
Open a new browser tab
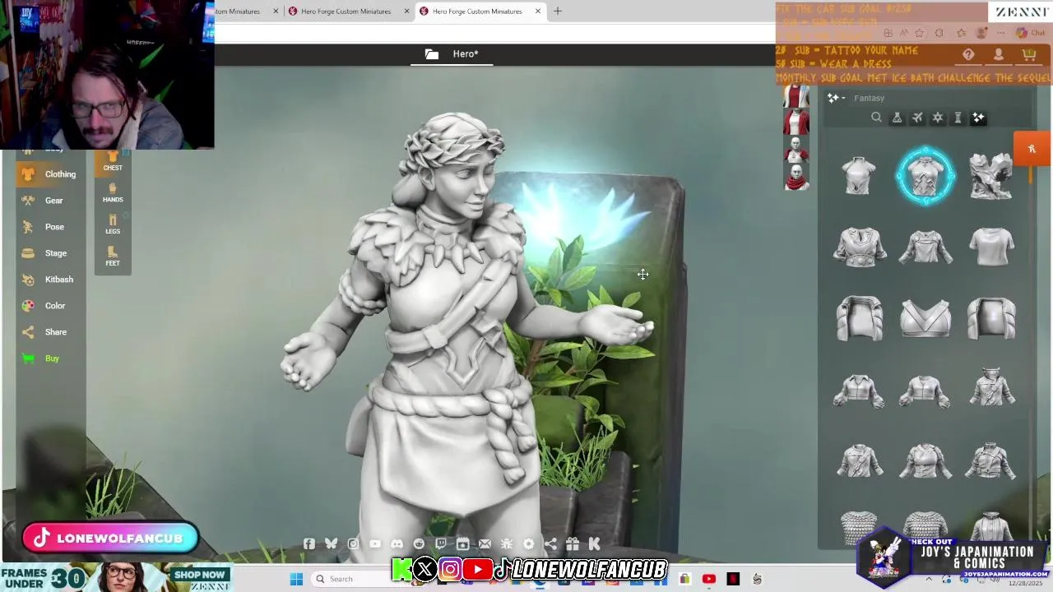pos(558,12)
